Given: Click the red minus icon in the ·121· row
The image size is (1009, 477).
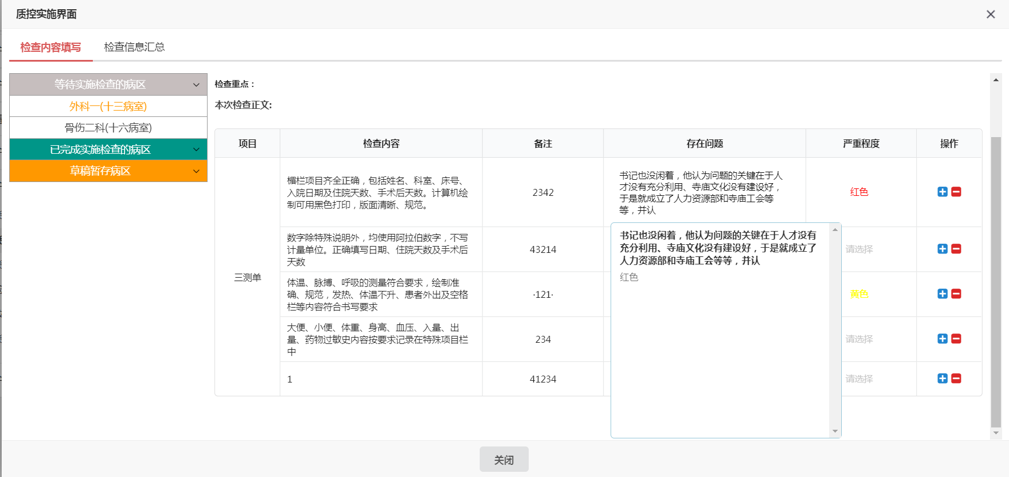Looking at the screenshot, I should point(956,294).
